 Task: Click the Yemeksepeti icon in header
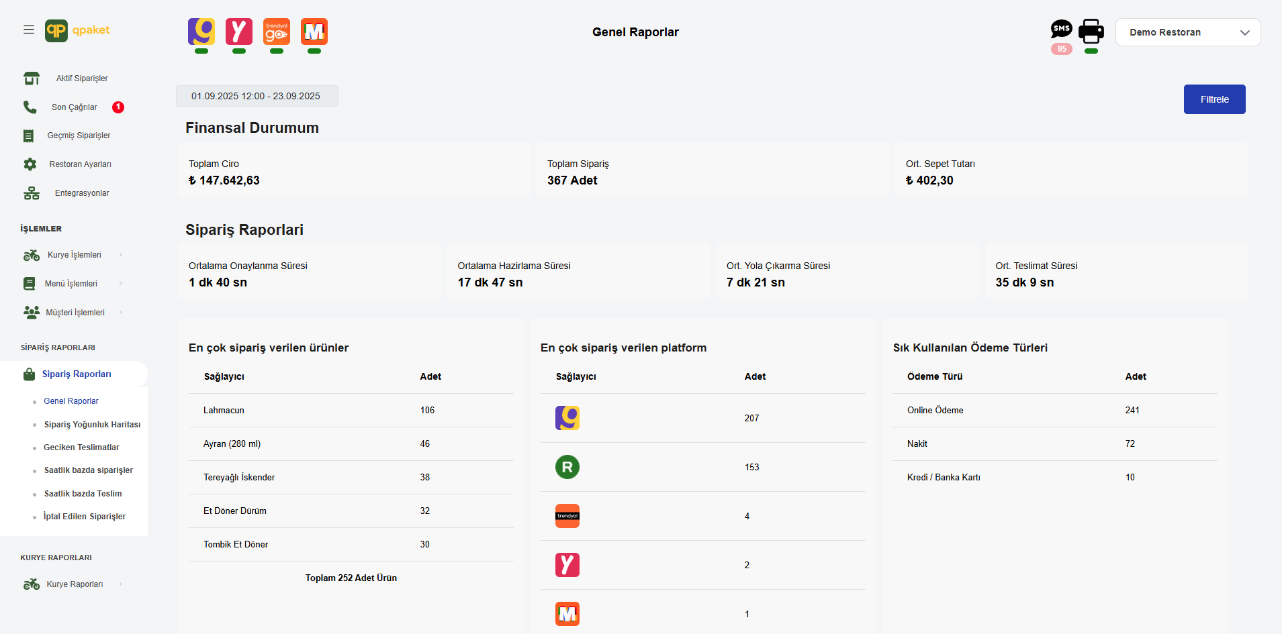[x=239, y=32]
